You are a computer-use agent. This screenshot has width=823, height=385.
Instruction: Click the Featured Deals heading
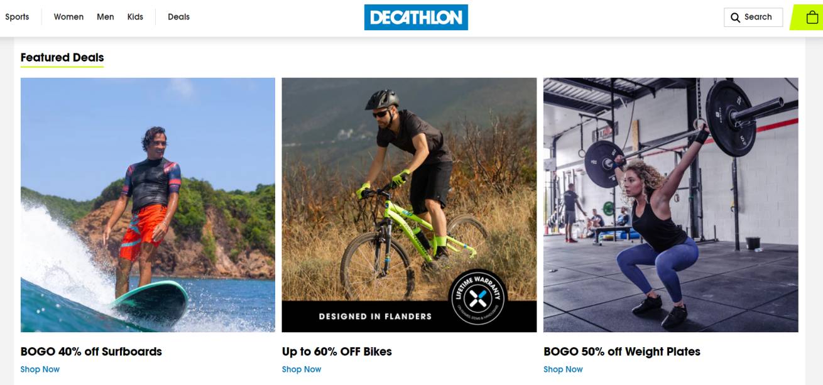pos(62,58)
